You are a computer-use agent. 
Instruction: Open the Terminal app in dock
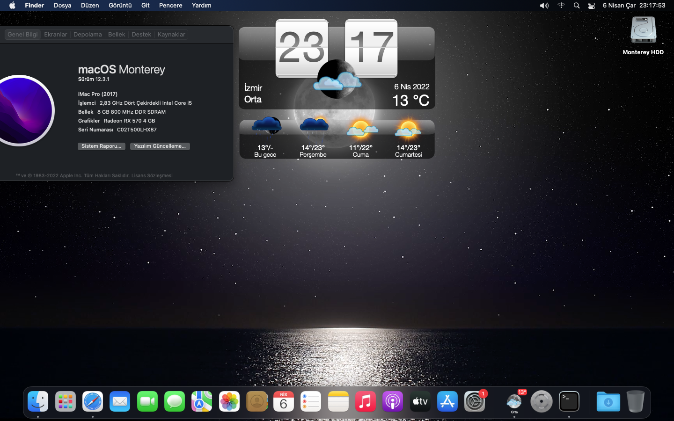click(x=569, y=402)
